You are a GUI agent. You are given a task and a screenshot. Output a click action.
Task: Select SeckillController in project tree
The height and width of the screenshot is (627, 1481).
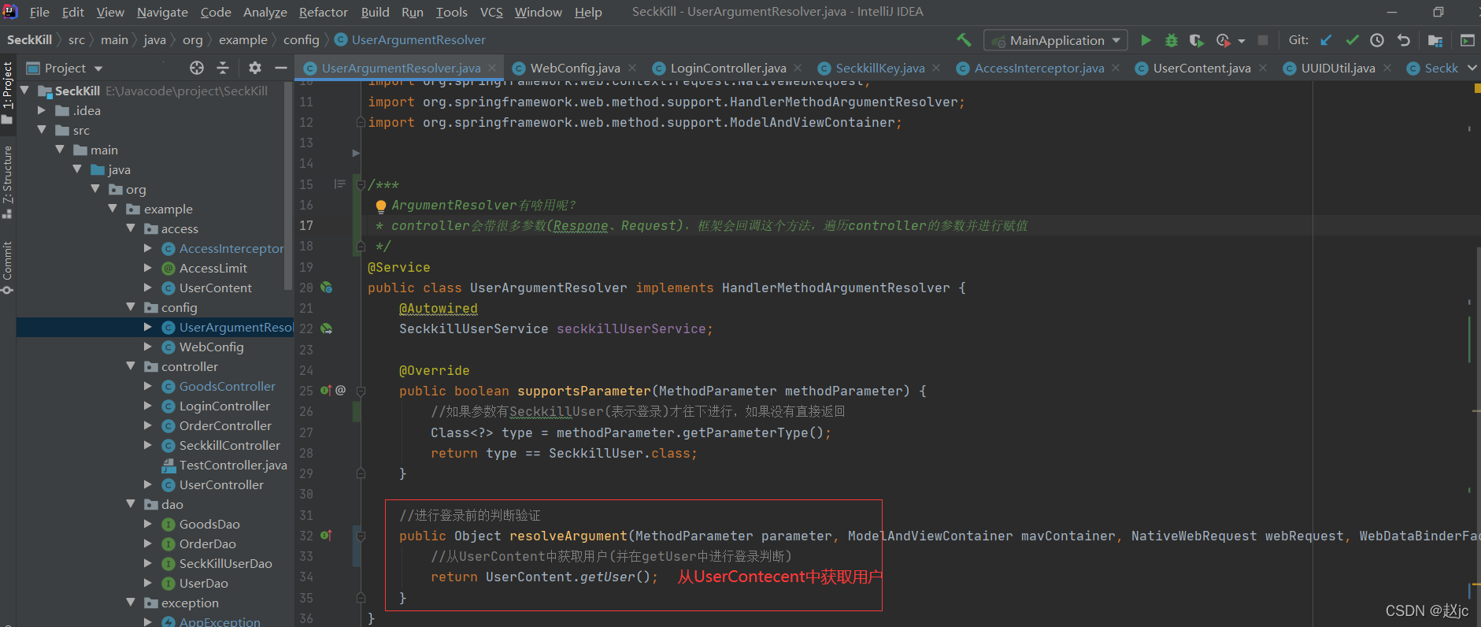pos(229,445)
